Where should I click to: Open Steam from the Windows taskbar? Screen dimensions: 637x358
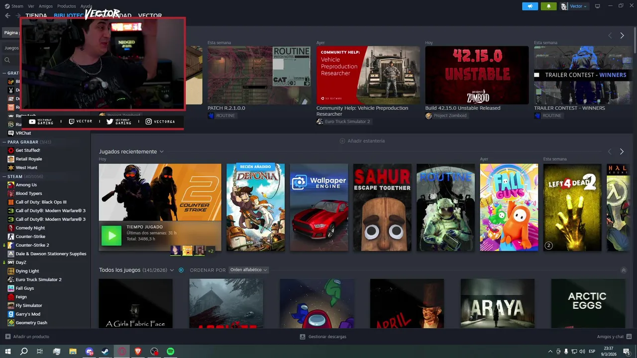pos(106,352)
